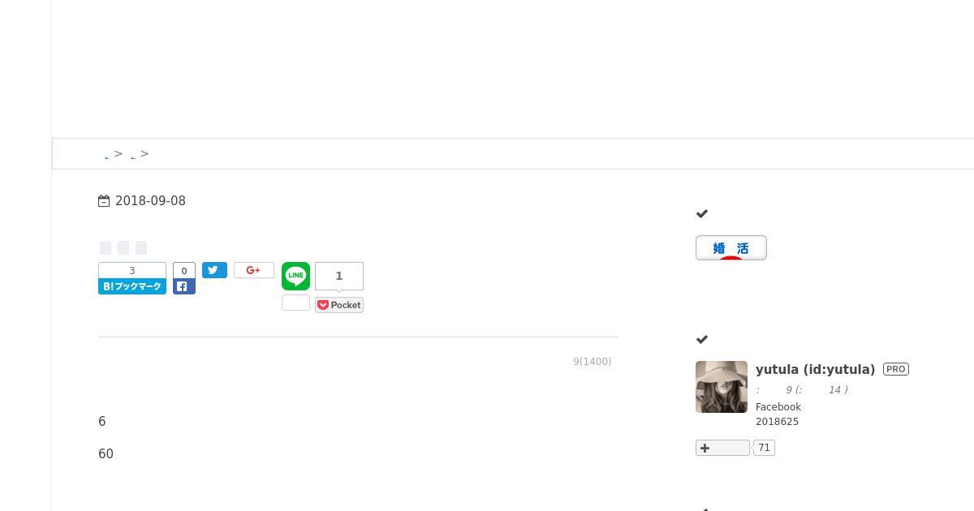This screenshot has height=511, width=974.
Task: Click the first breadcrumb link
Action: tap(107, 155)
